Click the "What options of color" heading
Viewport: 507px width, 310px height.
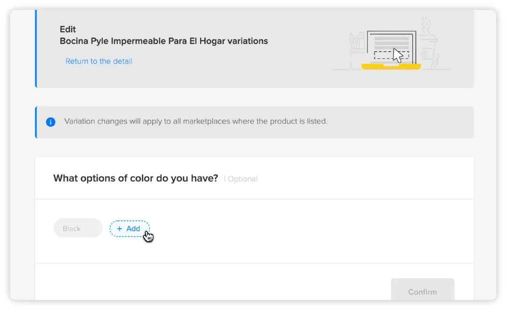(135, 178)
